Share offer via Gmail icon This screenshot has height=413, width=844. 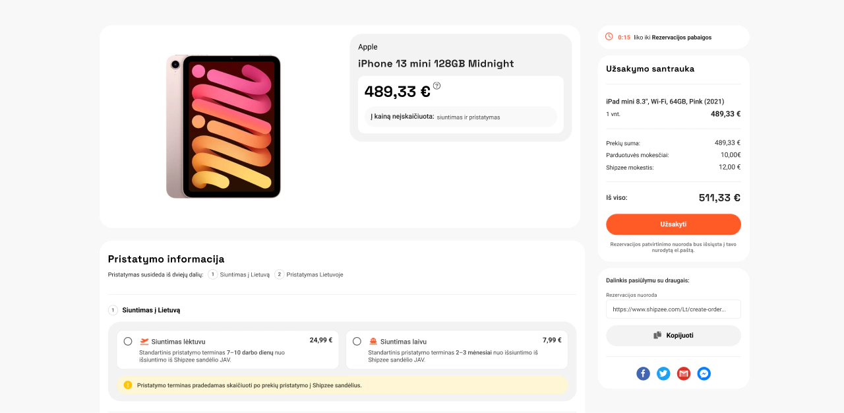684,373
